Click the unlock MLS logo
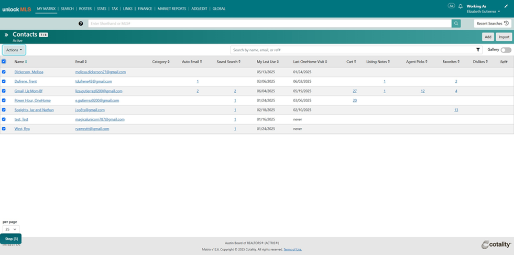 tap(17, 9)
